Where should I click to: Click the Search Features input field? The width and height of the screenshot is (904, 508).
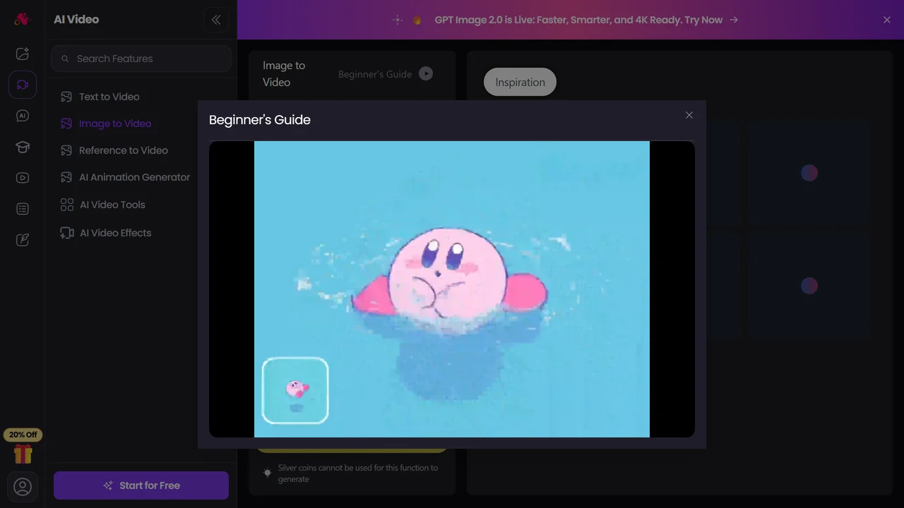(x=141, y=59)
